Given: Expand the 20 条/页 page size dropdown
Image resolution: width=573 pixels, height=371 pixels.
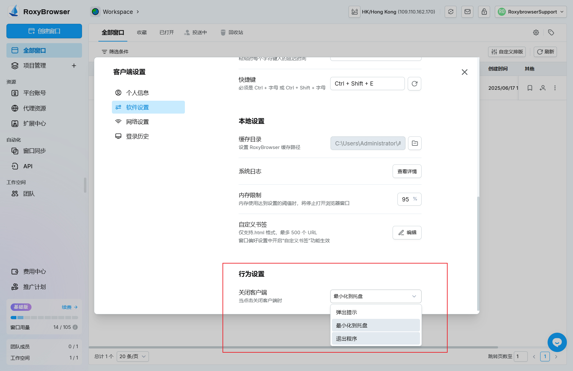Looking at the screenshot, I should tap(132, 356).
